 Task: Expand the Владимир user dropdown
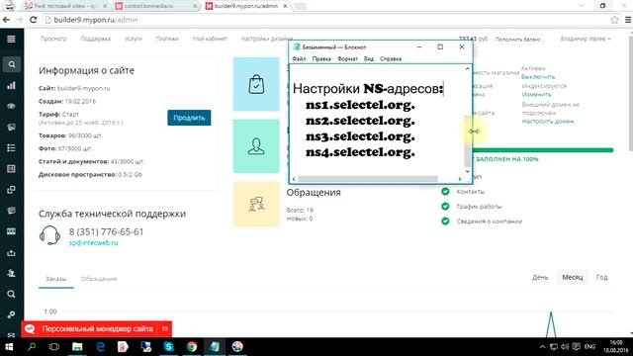[586, 39]
